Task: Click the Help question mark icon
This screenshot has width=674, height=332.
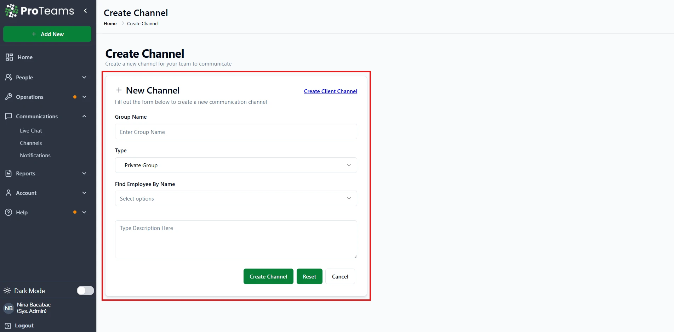Action: coord(9,212)
